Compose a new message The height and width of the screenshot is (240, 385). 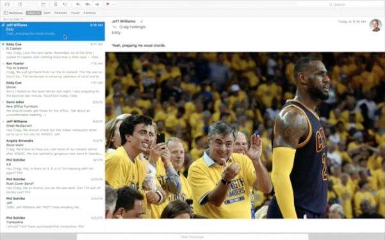click(x=20, y=4)
